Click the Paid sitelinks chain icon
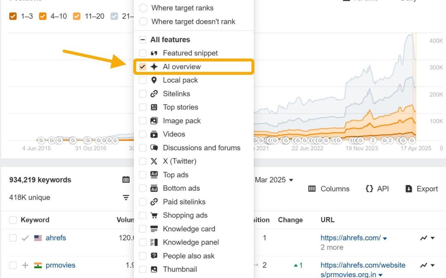The image size is (446, 278). point(154,202)
